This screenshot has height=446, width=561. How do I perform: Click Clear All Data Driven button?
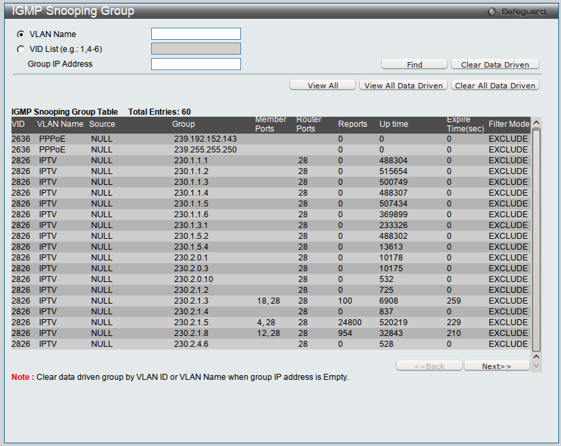[495, 86]
